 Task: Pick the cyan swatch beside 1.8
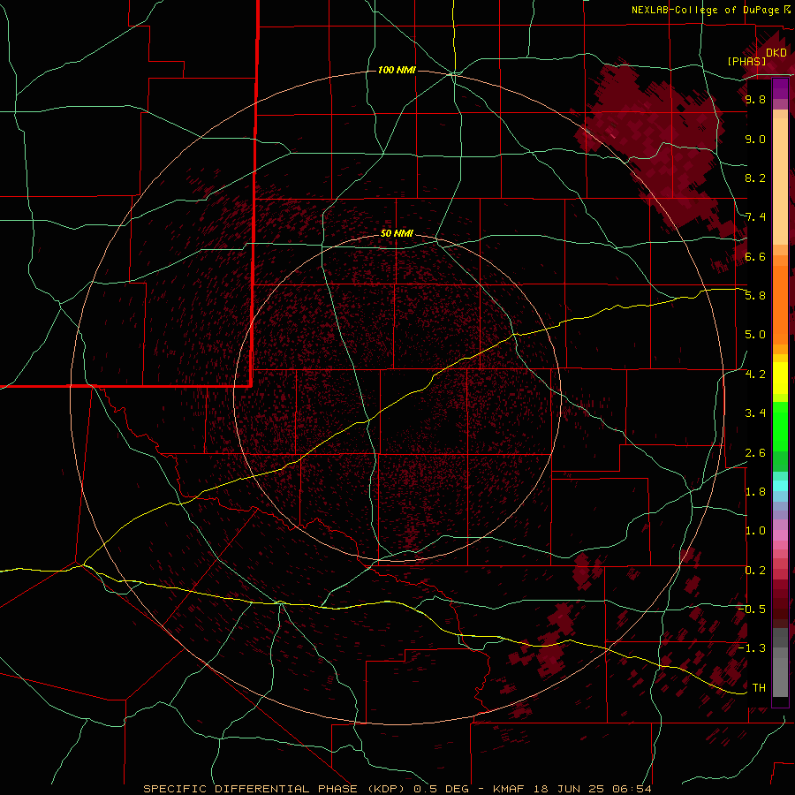coord(780,486)
